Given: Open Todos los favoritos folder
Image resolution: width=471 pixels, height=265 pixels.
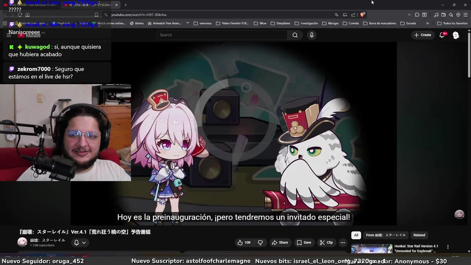Looking at the screenshot, I should point(452,23).
